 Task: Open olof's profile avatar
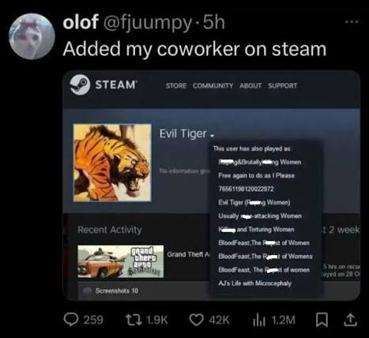click(x=32, y=36)
